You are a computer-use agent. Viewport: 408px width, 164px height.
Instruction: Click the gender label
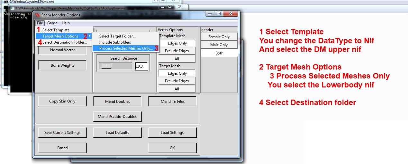(207, 30)
